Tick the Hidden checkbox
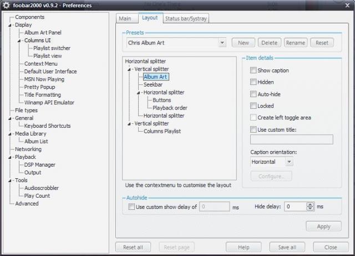This screenshot has width=355, height=256. point(253,82)
